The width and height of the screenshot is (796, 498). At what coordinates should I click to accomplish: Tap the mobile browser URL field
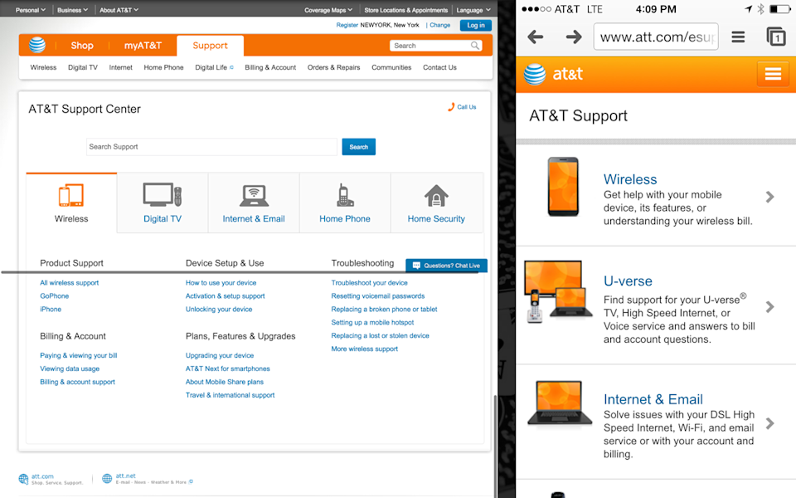tap(656, 37)
